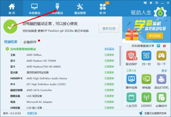Select the USB 视频设备 row
Image resolution: width=171 pixels, height=117 pixels.
tap(62, 96)
